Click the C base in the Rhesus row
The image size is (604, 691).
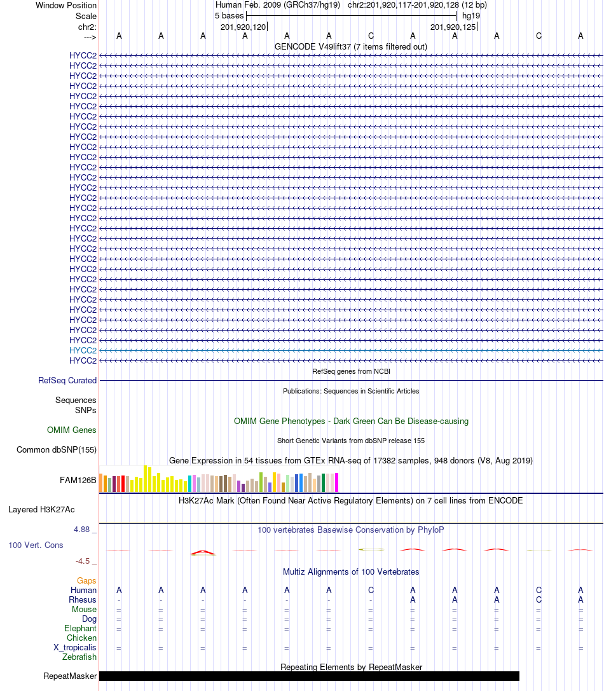point(539,599)
